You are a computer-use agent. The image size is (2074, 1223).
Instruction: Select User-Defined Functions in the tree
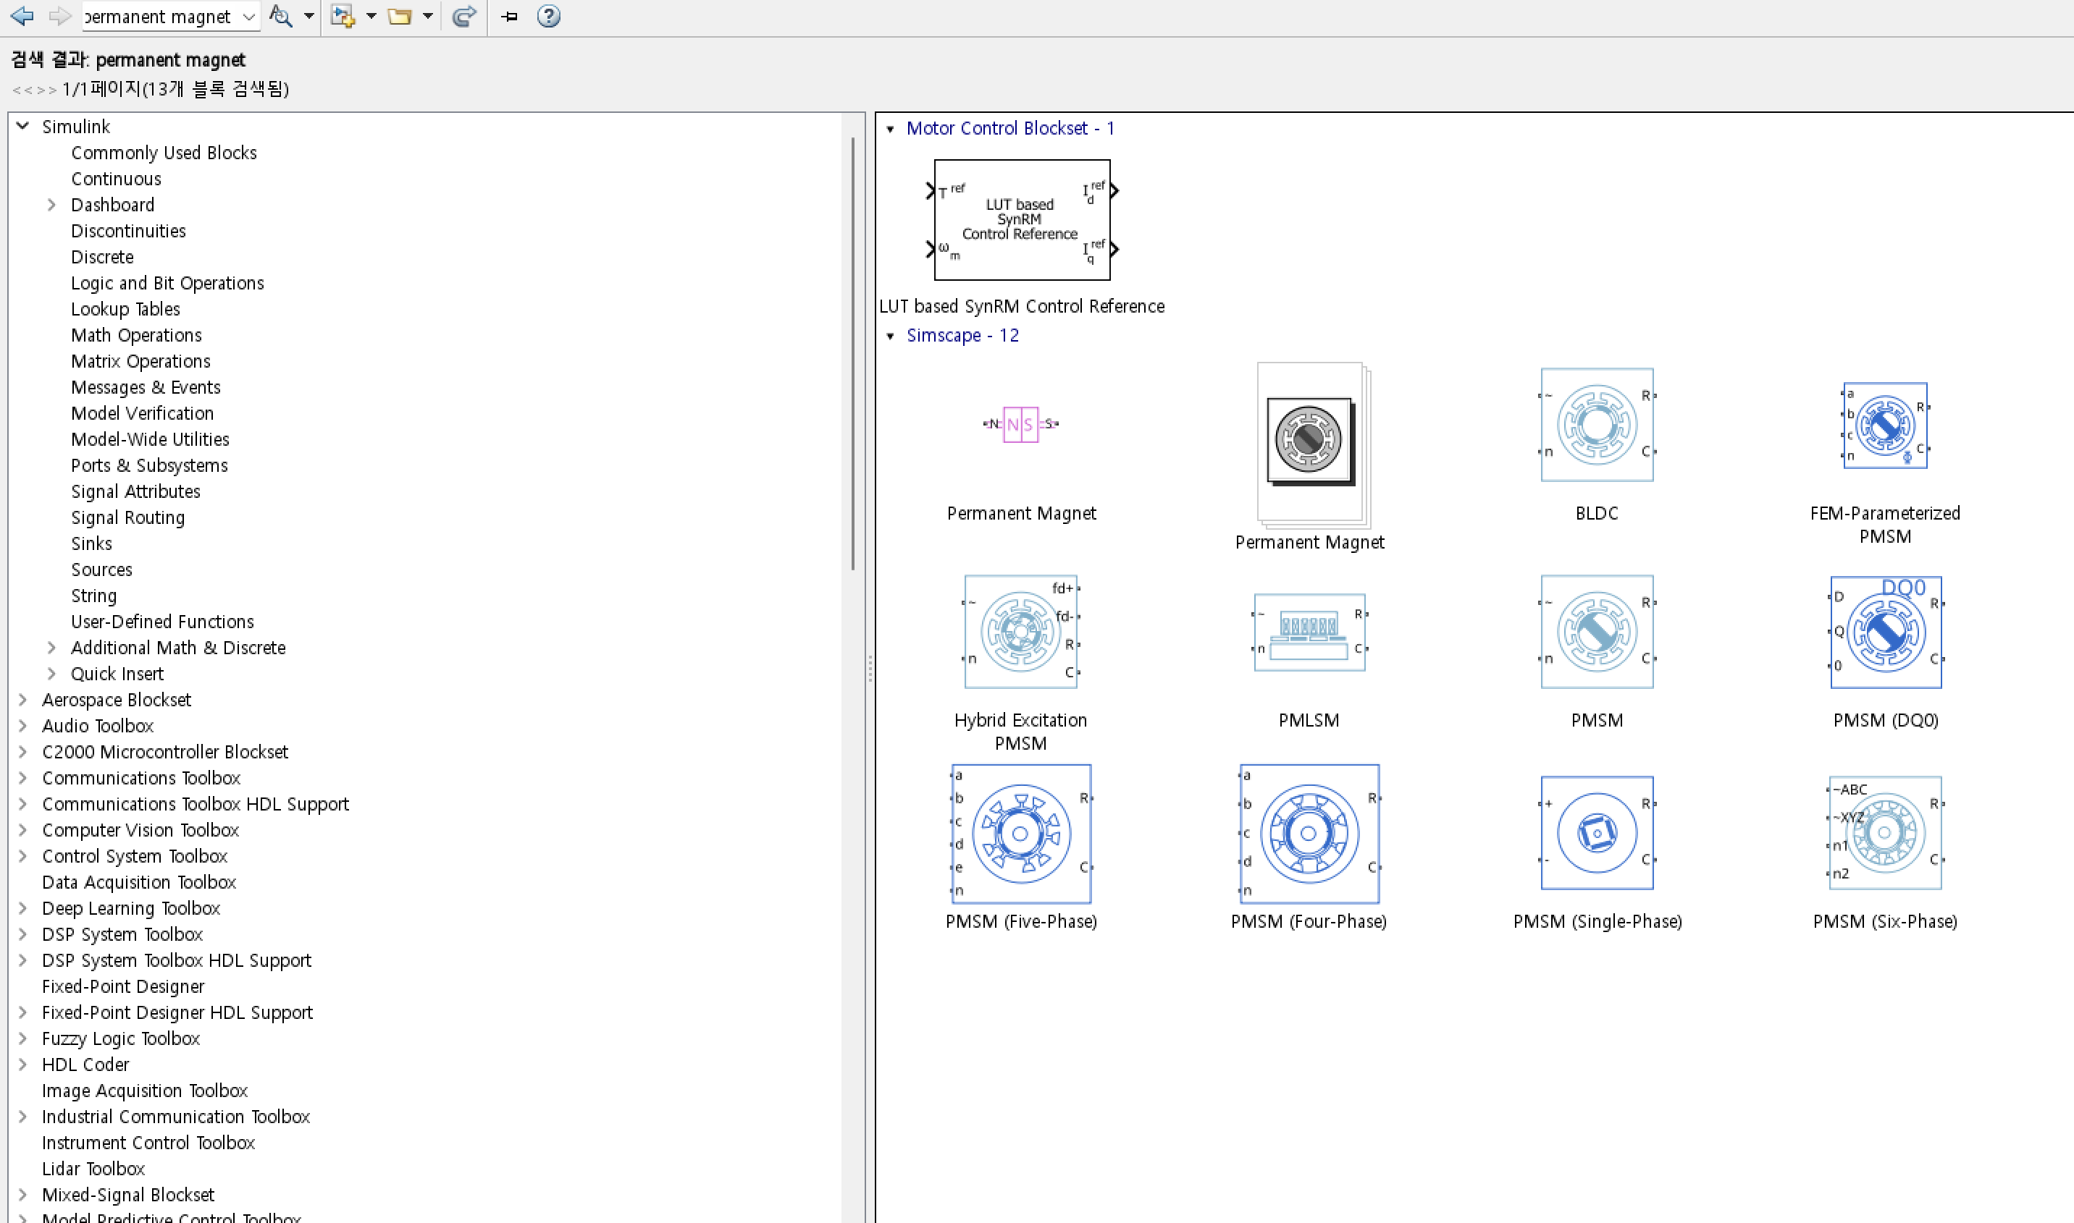coord(162,622)
